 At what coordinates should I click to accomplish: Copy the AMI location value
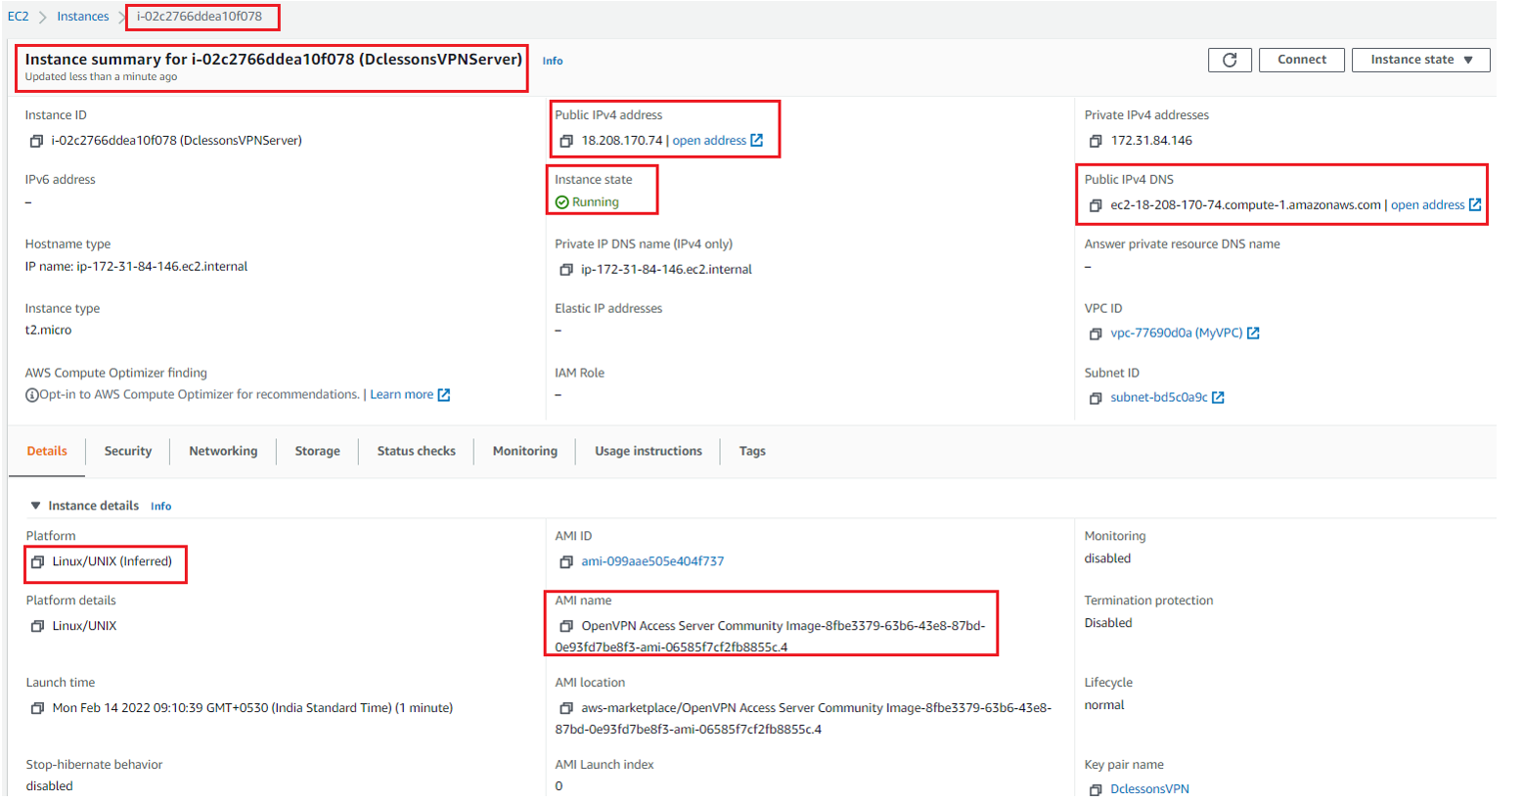(x=565, y=708)
